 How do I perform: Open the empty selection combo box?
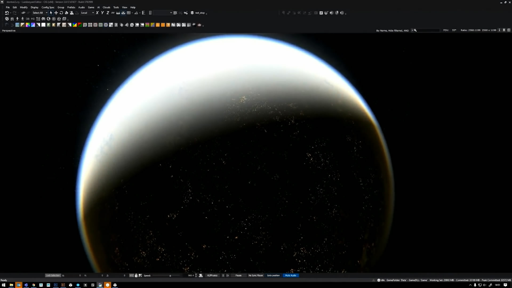tap(163, 13)
